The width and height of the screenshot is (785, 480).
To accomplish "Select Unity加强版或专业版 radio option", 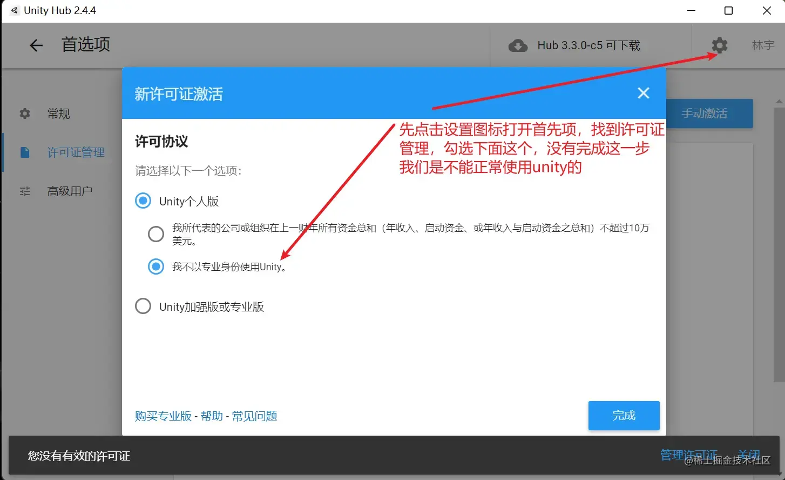I will [143, 306].
